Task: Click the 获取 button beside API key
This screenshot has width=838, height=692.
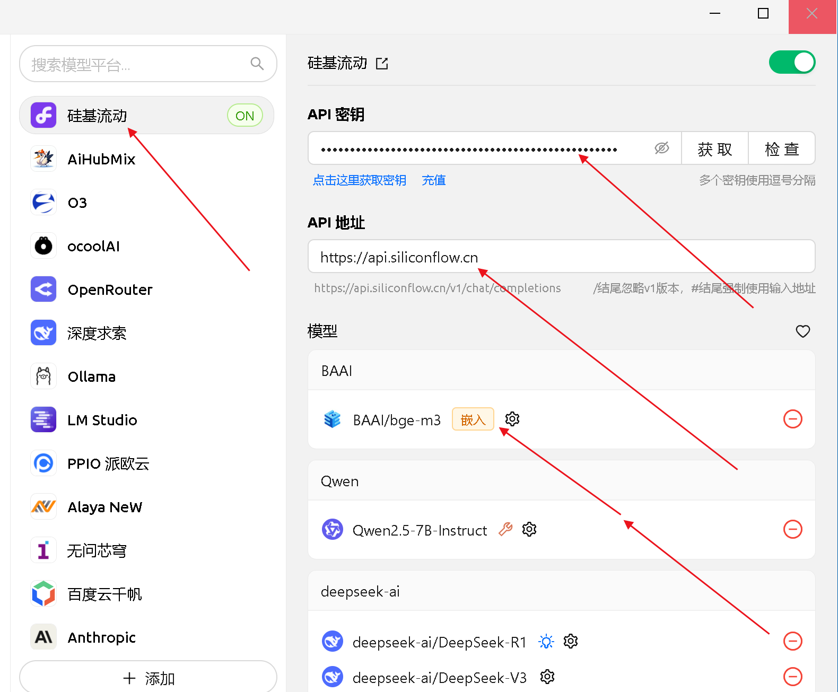Action: click(715, 149)
